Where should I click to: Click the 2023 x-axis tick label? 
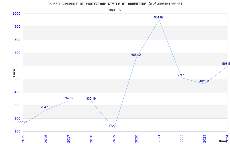point(204,139)
